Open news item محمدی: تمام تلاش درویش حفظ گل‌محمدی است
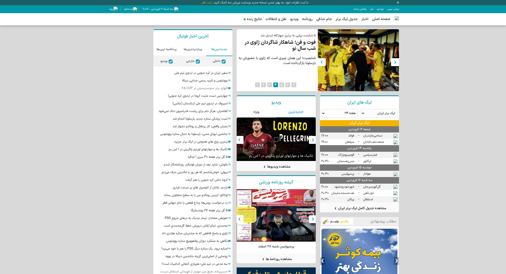The image size is (506, 274). 196,226
